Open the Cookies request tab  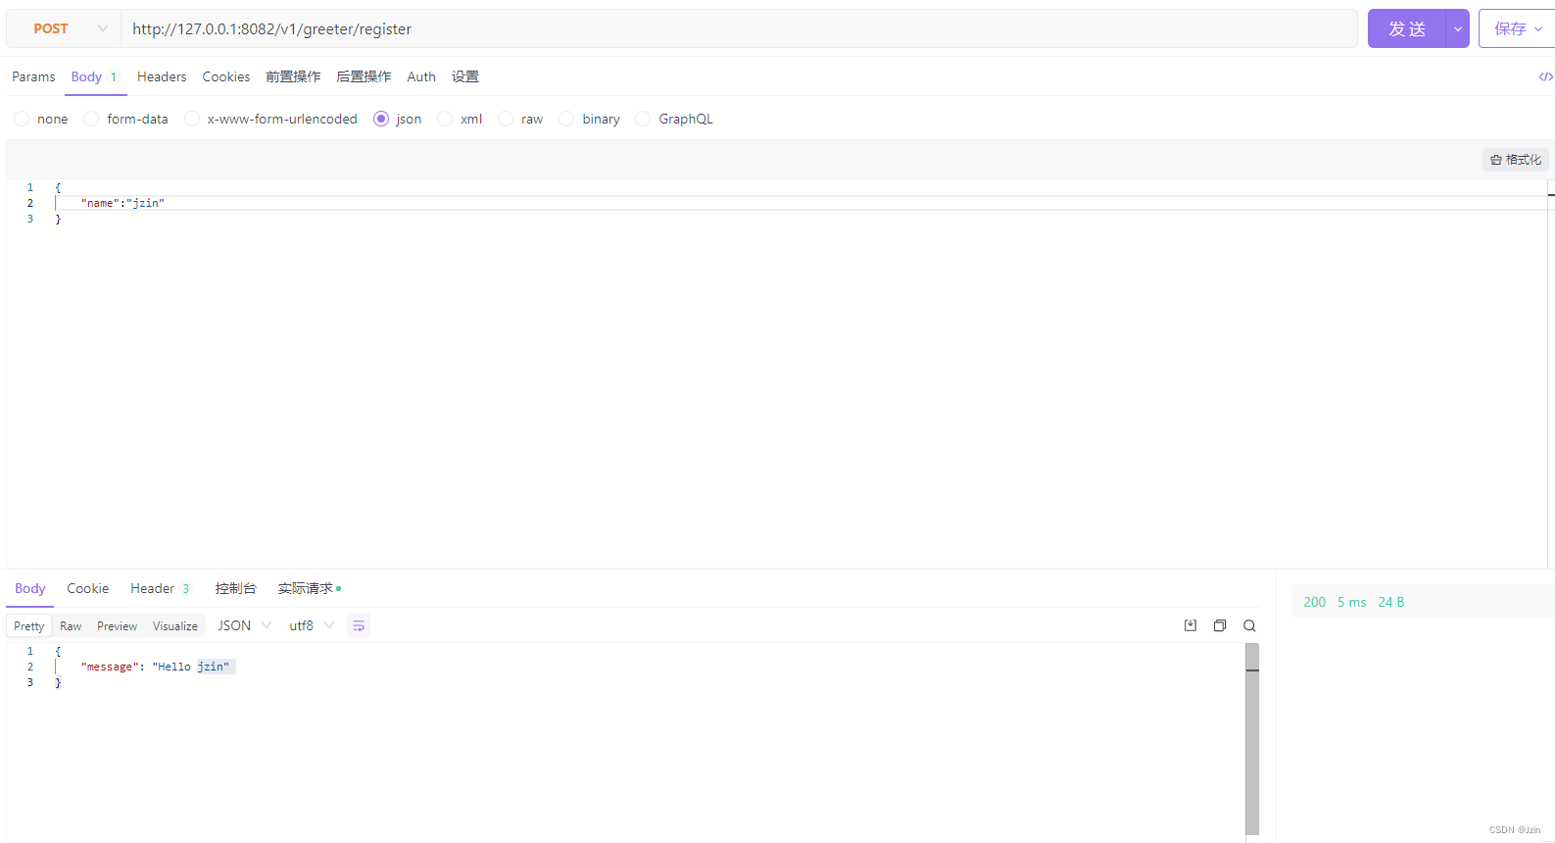click(x=226, y=76)
